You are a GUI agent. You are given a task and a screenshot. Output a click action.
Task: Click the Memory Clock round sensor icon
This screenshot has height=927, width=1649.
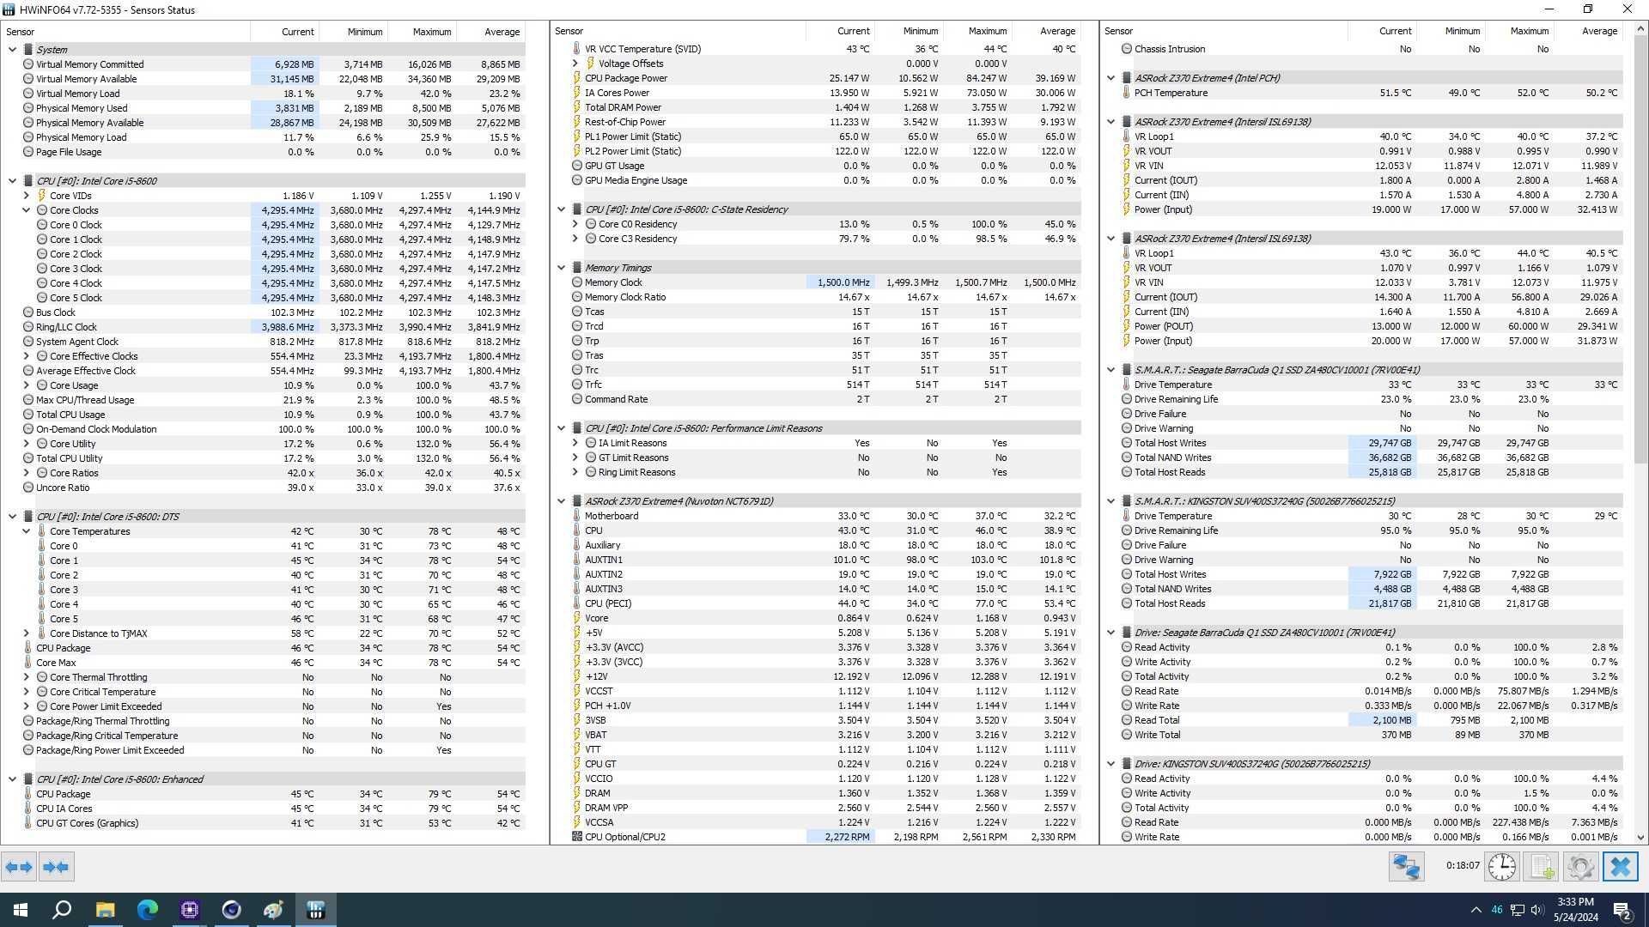tap(577, 282)
